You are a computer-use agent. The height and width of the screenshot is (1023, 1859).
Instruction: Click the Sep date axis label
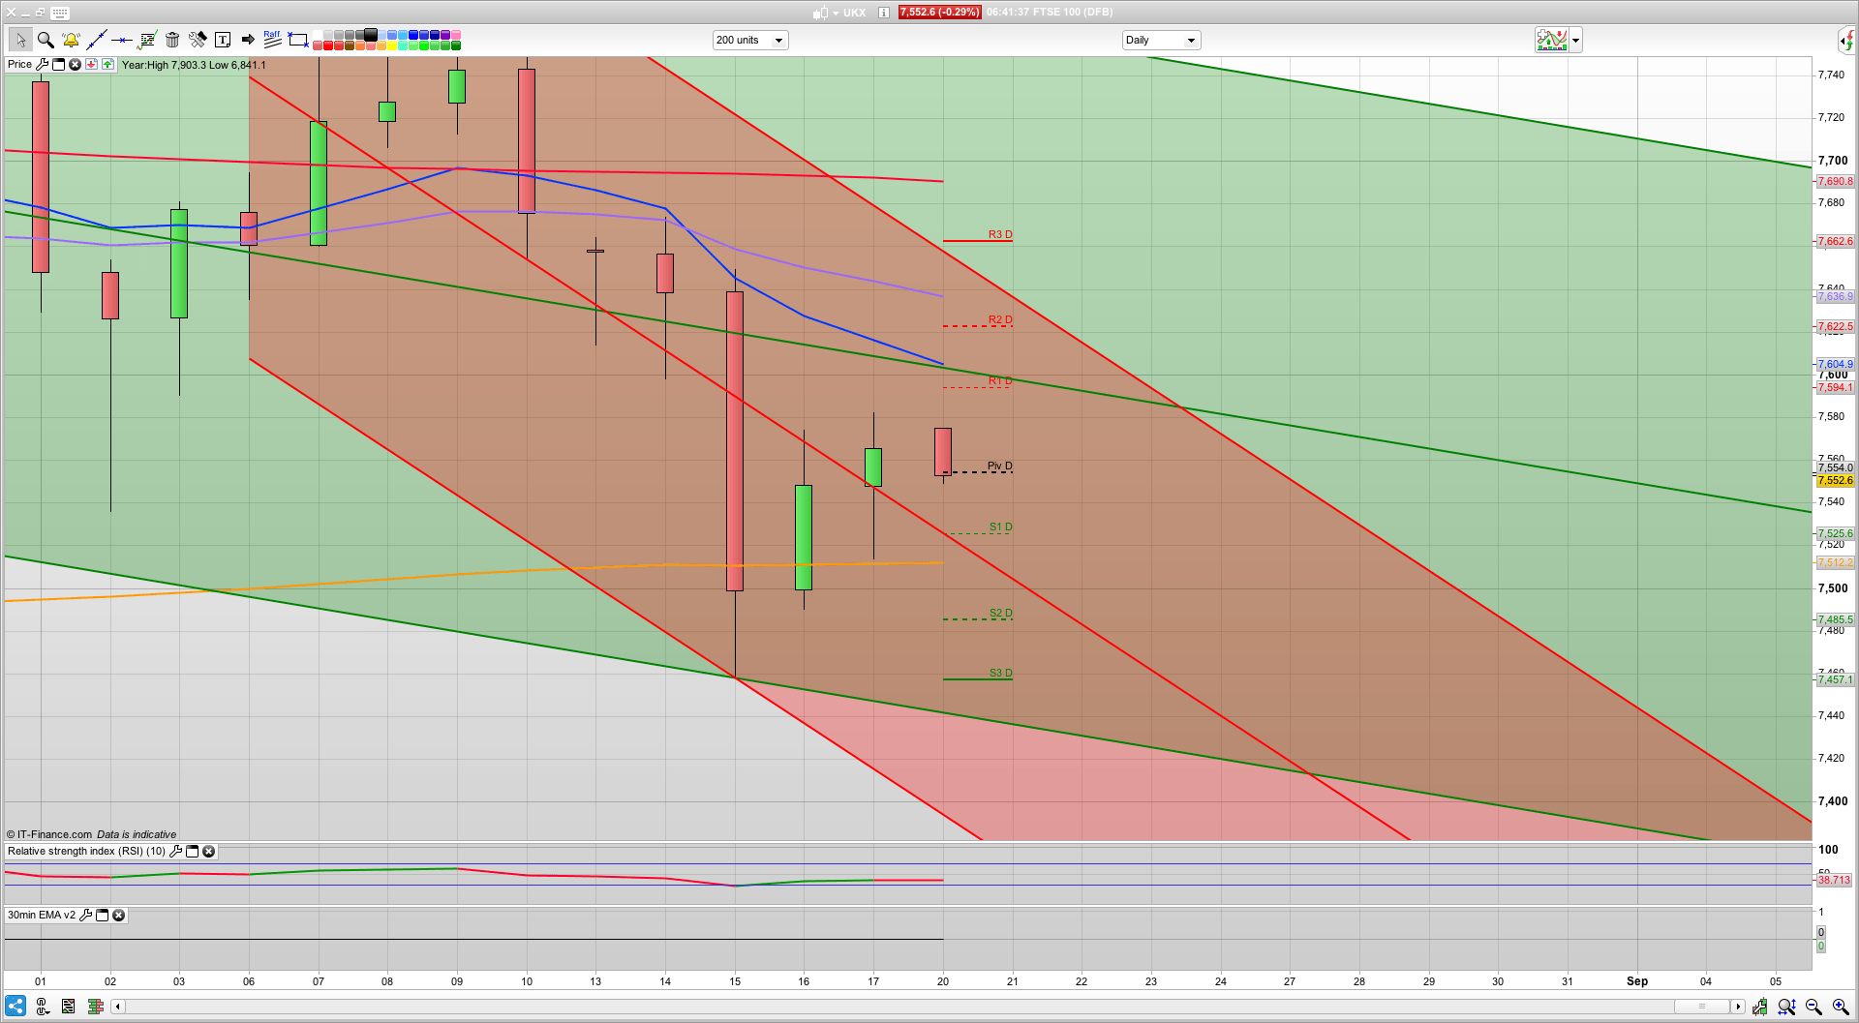point(1637,981)
